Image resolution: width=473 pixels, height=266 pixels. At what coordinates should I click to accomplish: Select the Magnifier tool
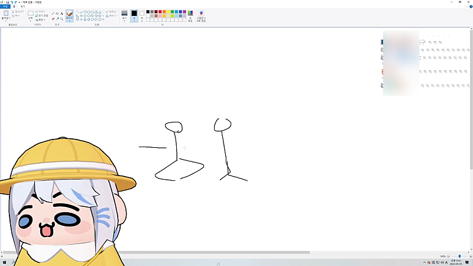click(61, 19)
